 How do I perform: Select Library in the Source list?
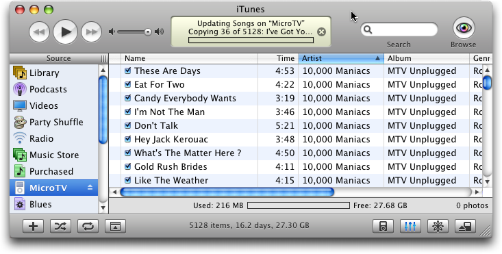pos(54,73)
